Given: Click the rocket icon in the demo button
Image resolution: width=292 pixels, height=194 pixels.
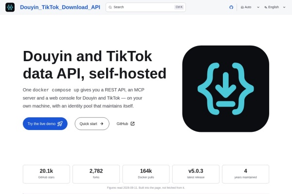Looking at the screenshot, I should pyautogui.click(x=60, y=124).
